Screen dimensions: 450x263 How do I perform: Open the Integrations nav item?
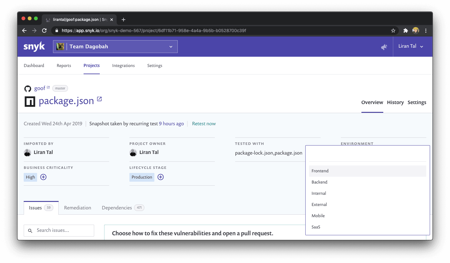click(123, 65)
